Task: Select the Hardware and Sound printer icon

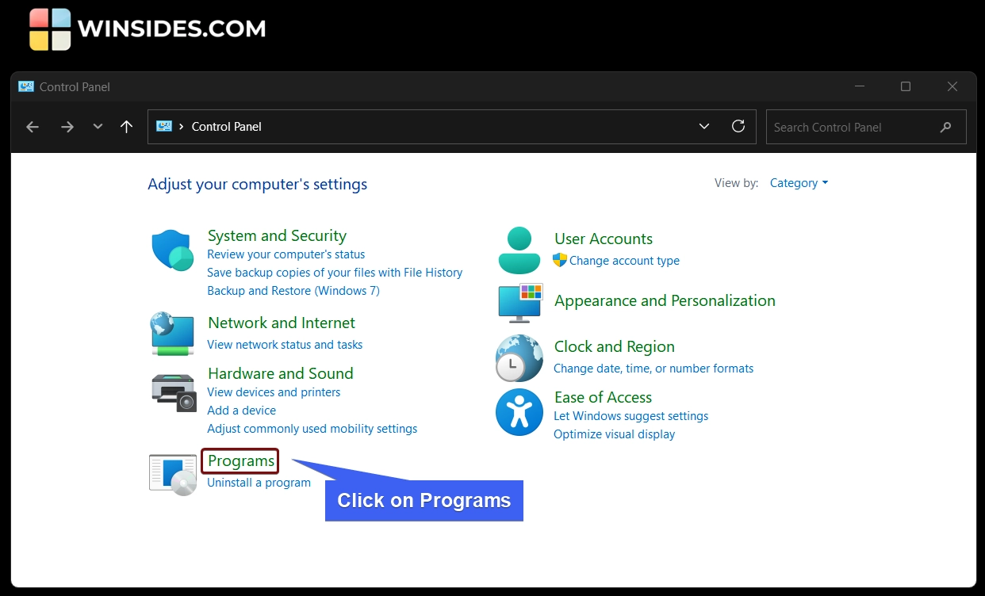Action: tap(172, 391)
